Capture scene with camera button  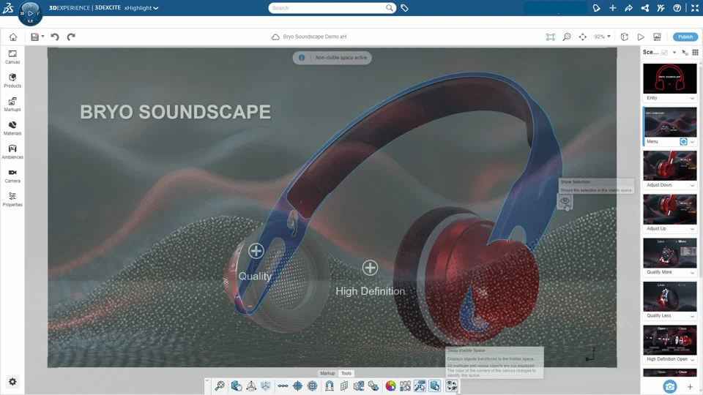click(670, 386)
